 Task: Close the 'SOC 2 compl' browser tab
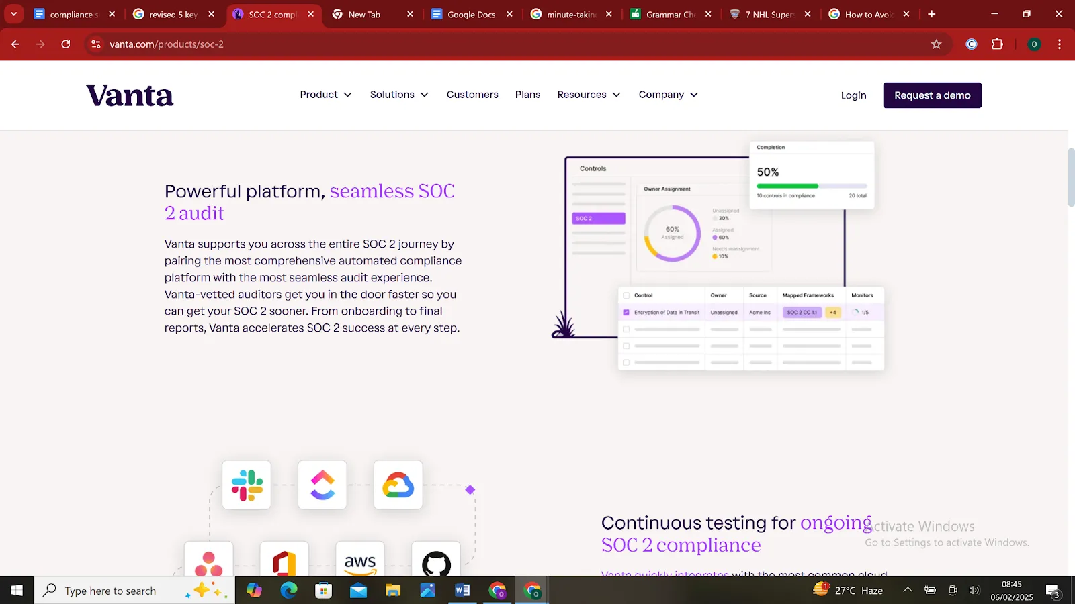pos(310,14)
